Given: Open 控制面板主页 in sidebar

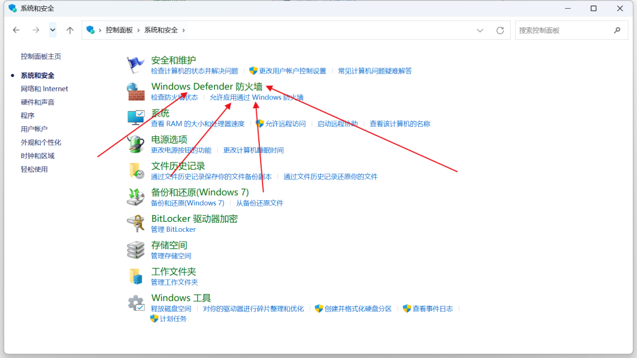Looking at the screenshot, I should (x=41, y=57).
